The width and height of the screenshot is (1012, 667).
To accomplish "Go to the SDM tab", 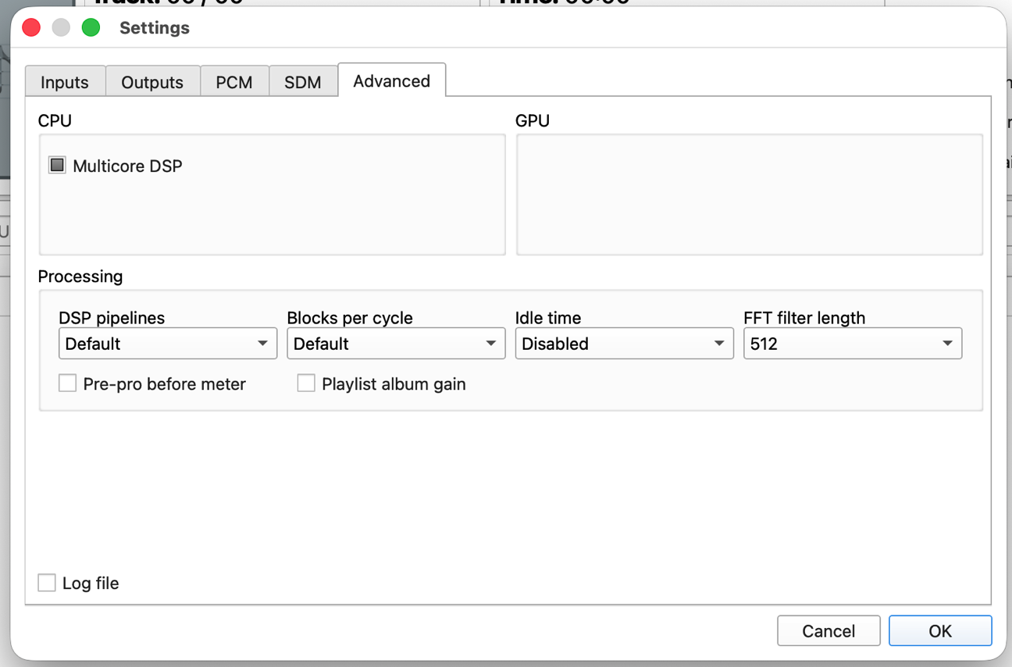I will pyautogui.click(x=303, y=82).
